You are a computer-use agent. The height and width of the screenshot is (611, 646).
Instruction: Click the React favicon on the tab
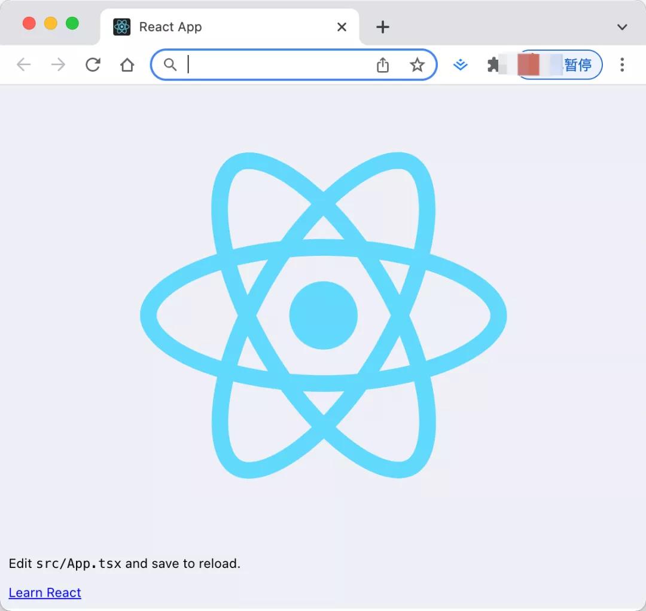pyautogui.click(x=122, y=27)
